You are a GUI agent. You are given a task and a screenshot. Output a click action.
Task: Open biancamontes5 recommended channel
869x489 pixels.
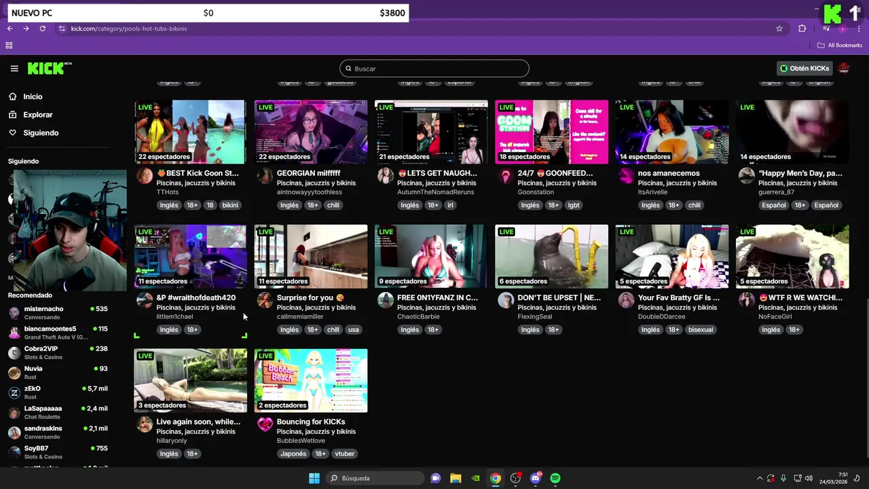[58, 333]
